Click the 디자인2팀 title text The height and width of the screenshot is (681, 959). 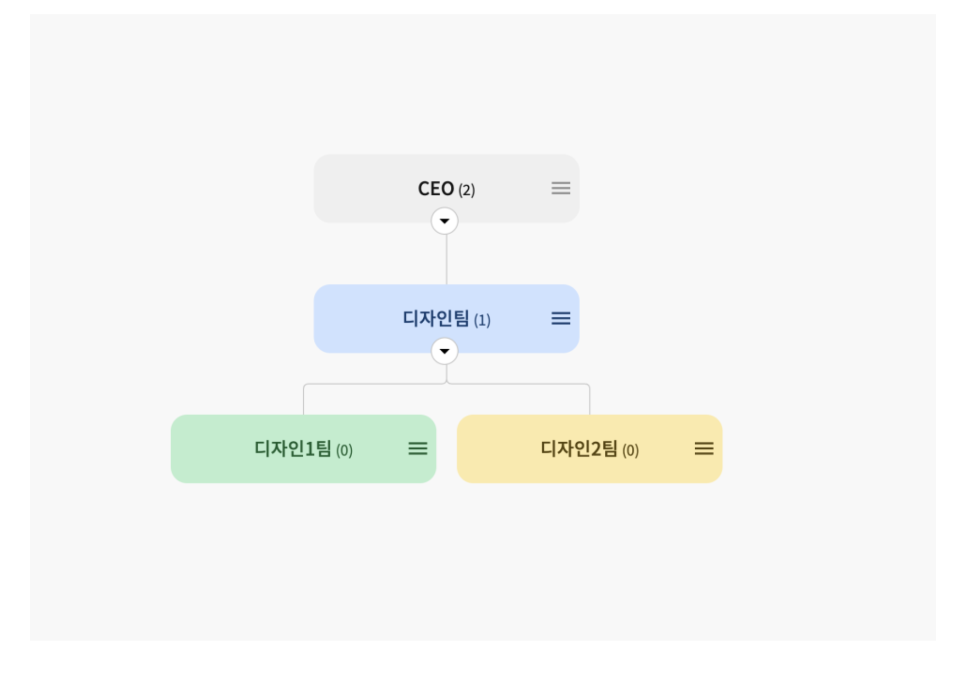pyautogui.click(x=579, y=449)
